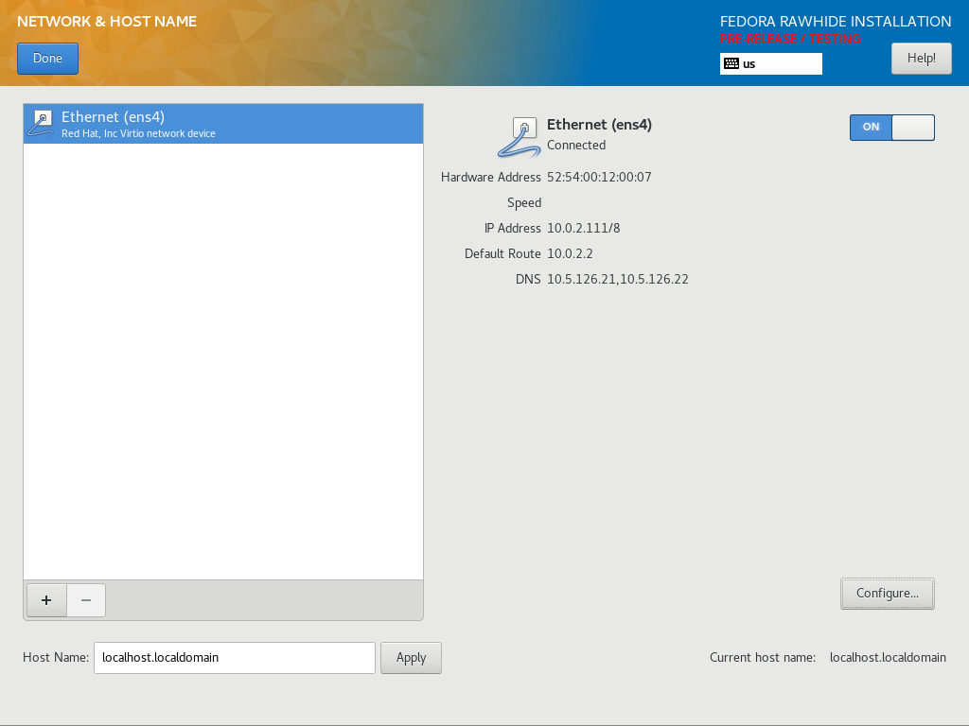Select Ethernet (ens4) in device list
This screenshot has width=969, height=726.
point(223,124)
